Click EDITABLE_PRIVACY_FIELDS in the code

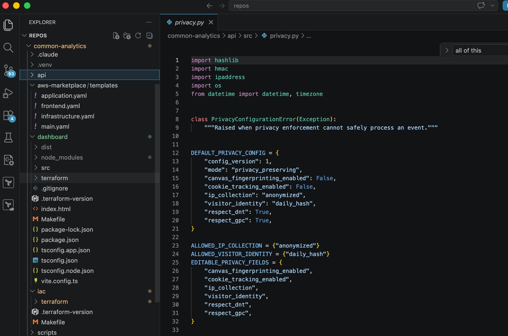click(x=230, y=262)
